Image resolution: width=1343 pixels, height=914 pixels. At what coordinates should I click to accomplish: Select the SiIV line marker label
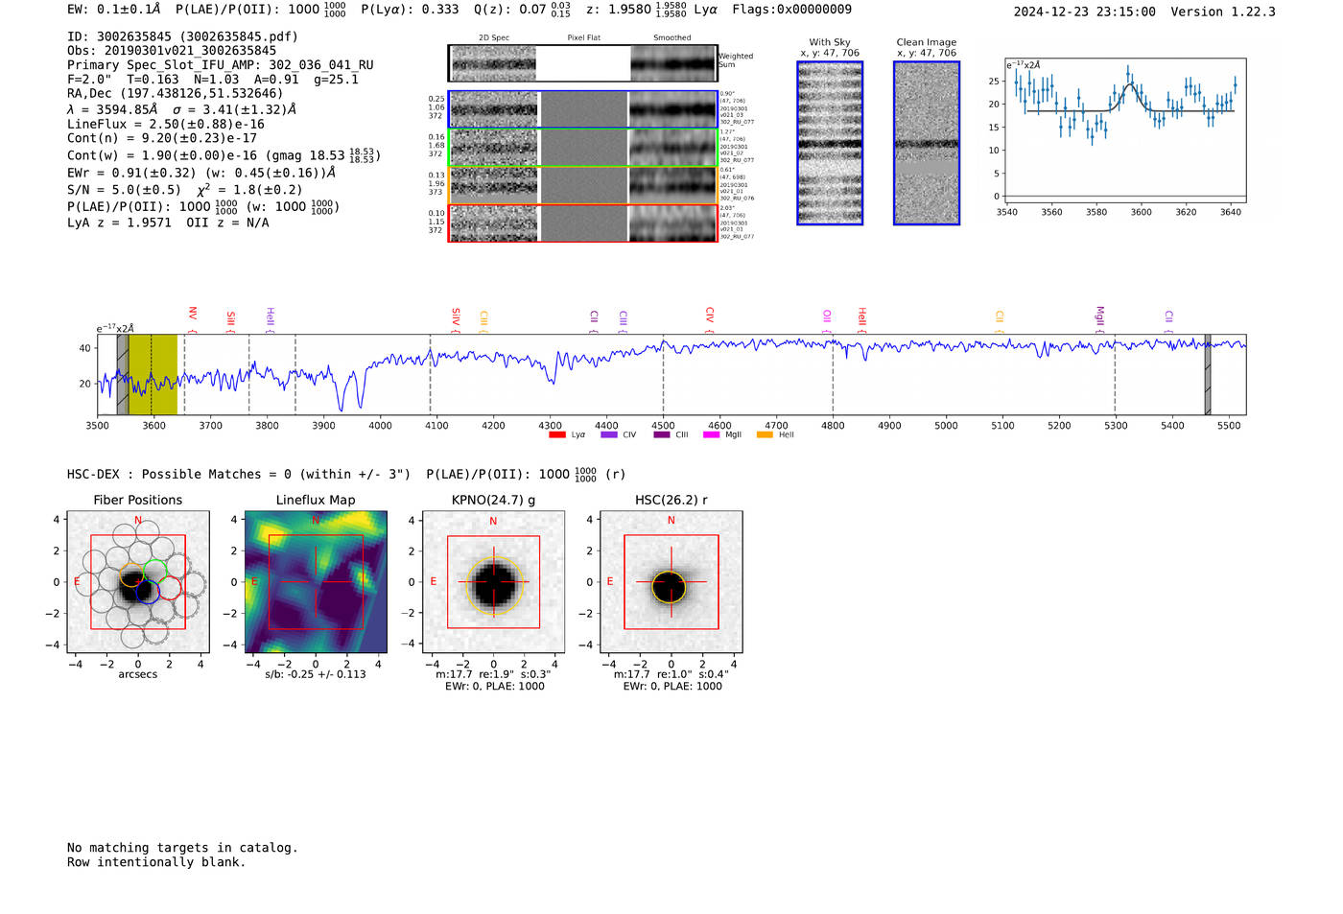click(x=456, y=317)
